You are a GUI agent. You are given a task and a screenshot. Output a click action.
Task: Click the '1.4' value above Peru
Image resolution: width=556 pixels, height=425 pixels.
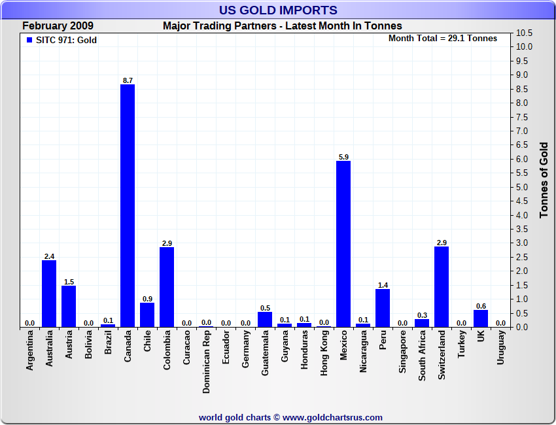tap(383, 285)
